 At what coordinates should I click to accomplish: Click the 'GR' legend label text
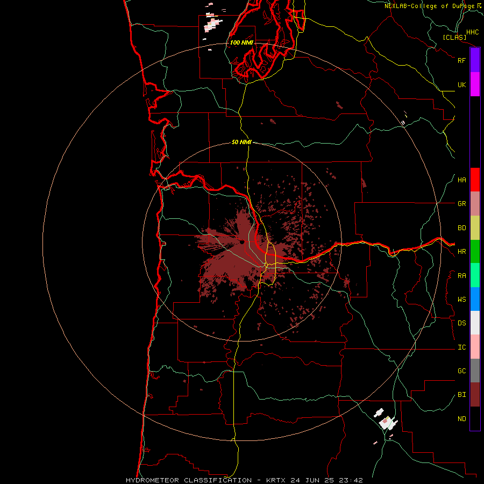pyautogui.click(x=461, y=204)
